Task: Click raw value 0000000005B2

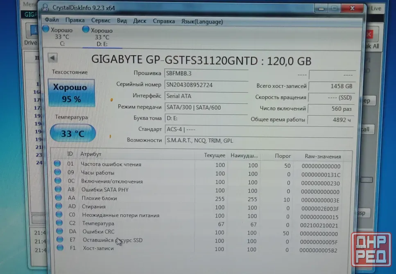Action: (318, 251)
